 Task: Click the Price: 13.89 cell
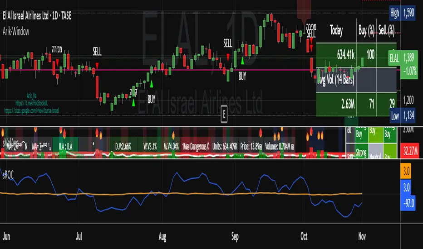tap(251, 146)
